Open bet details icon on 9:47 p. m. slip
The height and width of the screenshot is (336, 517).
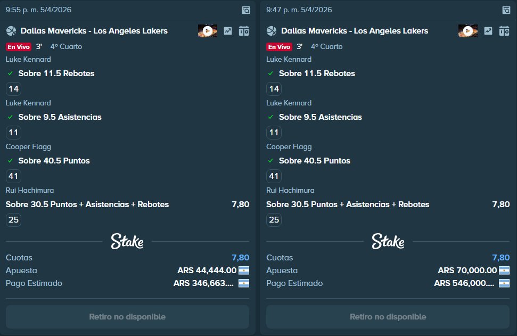[x=506, y=10]
